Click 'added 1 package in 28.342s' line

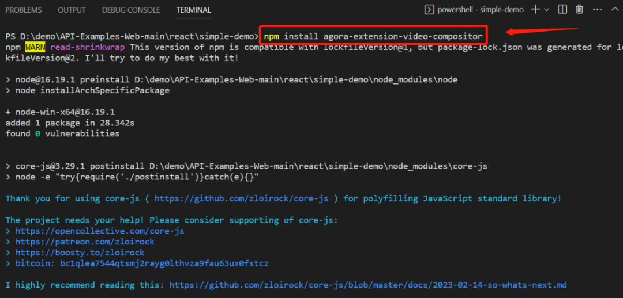click(70, 123)
